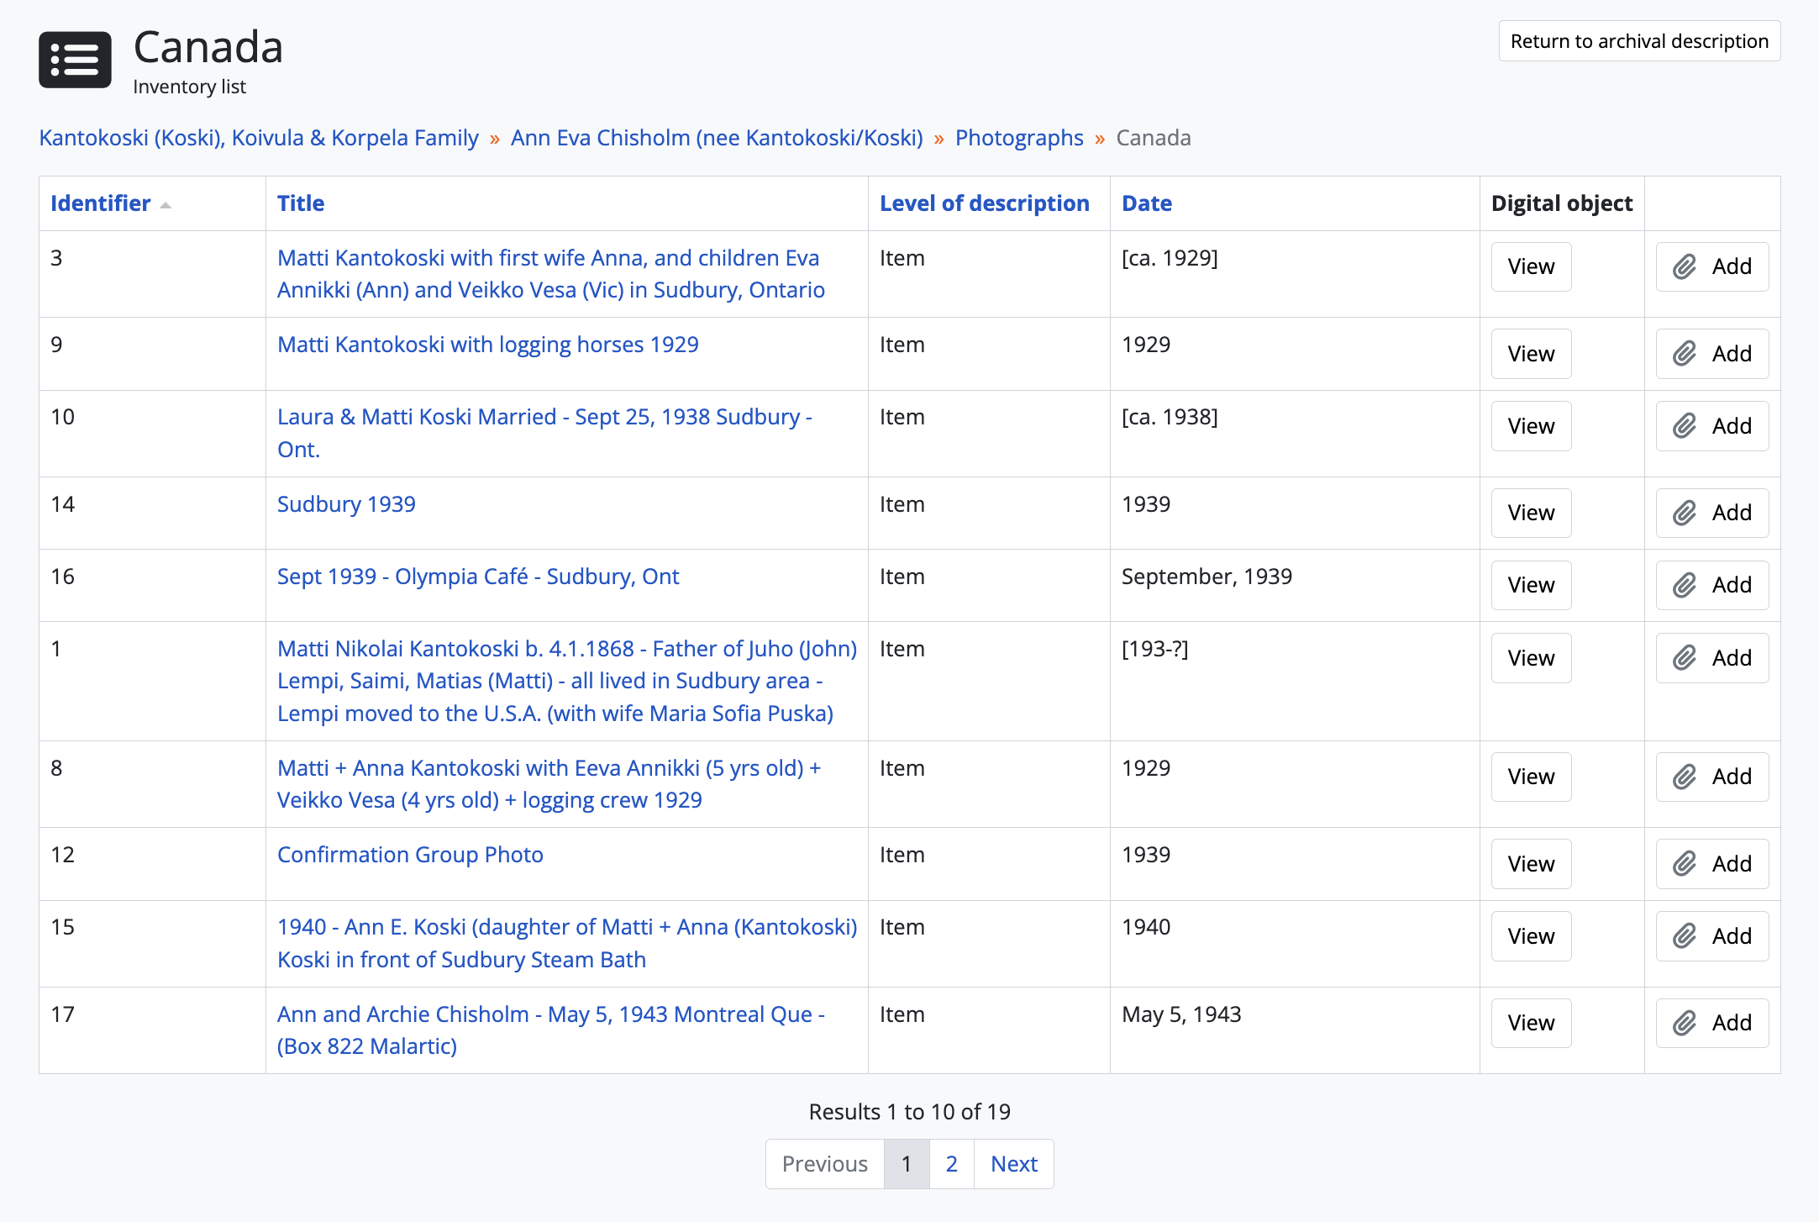Open Kantokoski, Koivula & Korpela Family breadcrumb
This screenshot has width=1819, height=1222.
tap(259, 138)
